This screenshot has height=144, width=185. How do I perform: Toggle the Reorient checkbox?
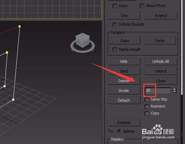coord(147,106)
